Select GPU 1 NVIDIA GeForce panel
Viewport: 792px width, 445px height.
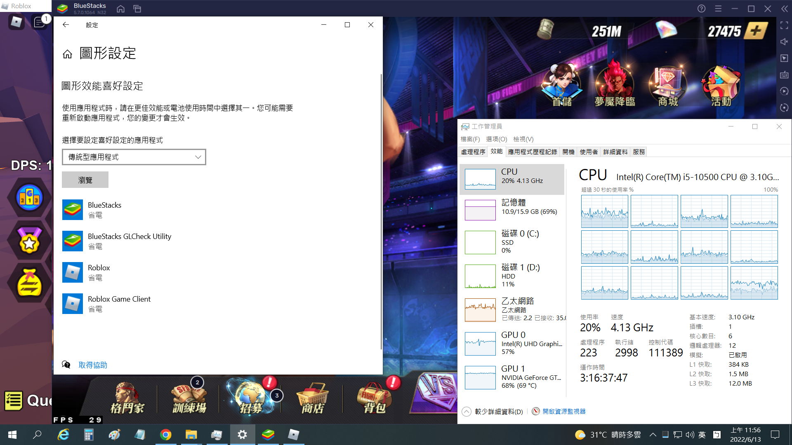(512, 378)
